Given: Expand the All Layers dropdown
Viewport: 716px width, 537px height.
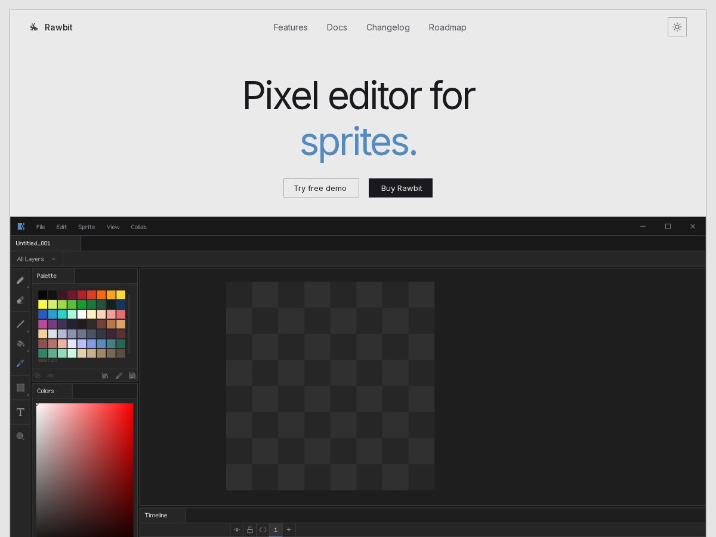Looking at the screenshot, I should [x=36, y=259].
